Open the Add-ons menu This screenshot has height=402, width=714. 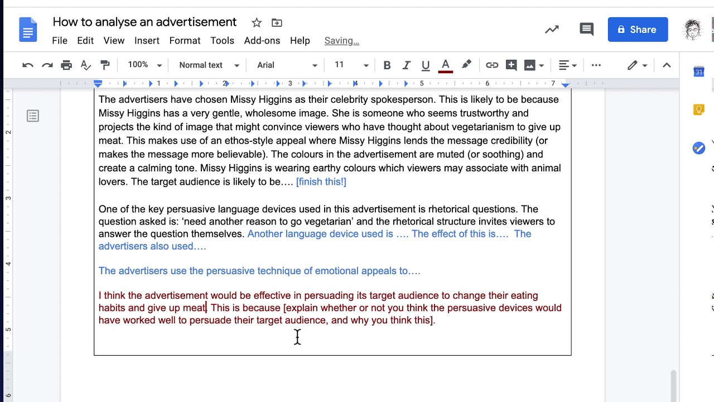tap(262, 41)
